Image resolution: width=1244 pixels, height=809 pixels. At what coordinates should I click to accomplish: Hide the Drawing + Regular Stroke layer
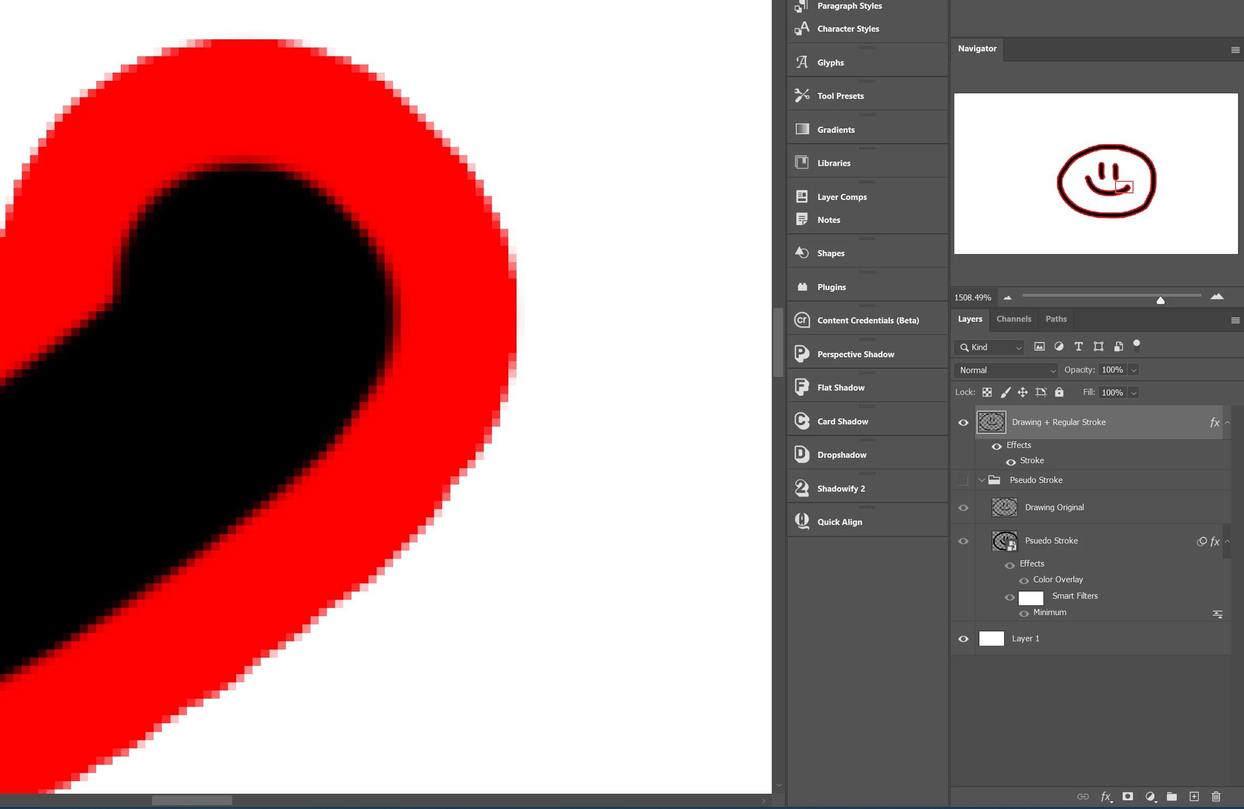[x=964, y=423]
